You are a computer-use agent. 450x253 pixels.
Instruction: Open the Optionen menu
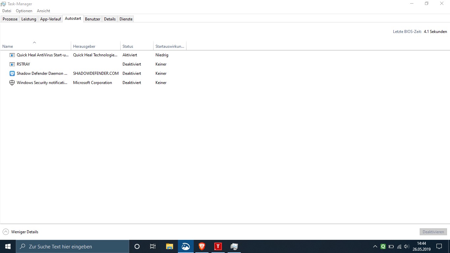[24, 11]
